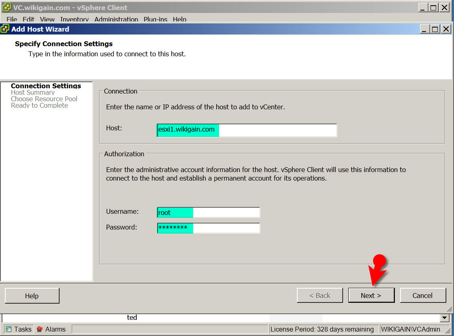Open the Alarms panel in status bar

[51, 330]
